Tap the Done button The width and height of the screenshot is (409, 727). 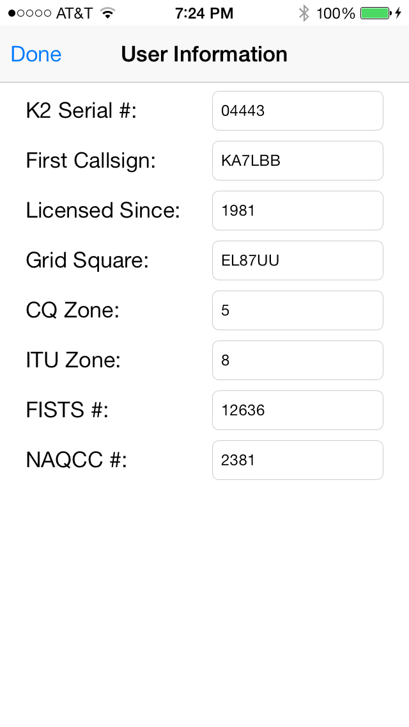[x=36, y=54]
